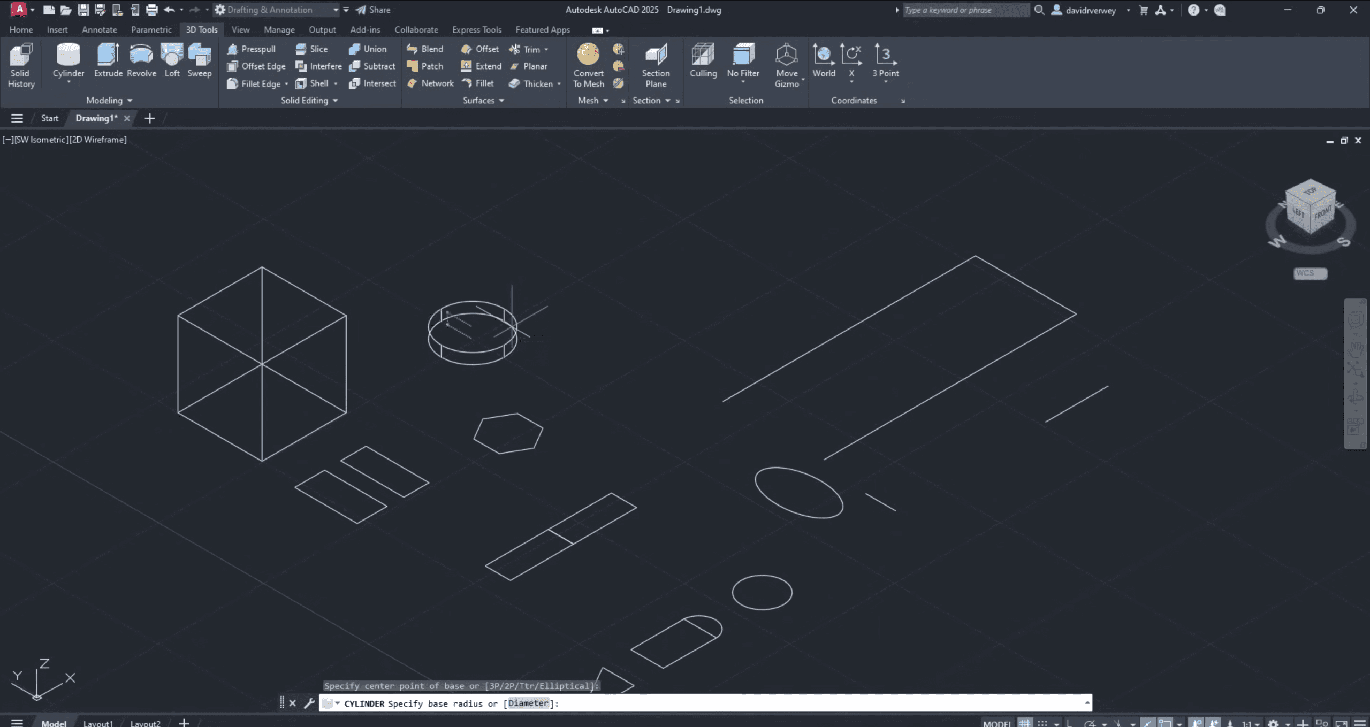This screenshot has height=727, width=1370.
Task: Click the keyword search input field
Action: (965, 10)
